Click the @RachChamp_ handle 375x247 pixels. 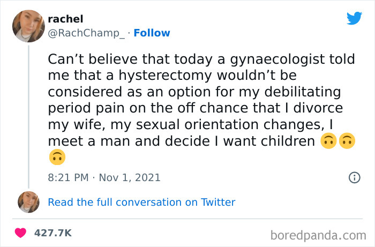86,33
